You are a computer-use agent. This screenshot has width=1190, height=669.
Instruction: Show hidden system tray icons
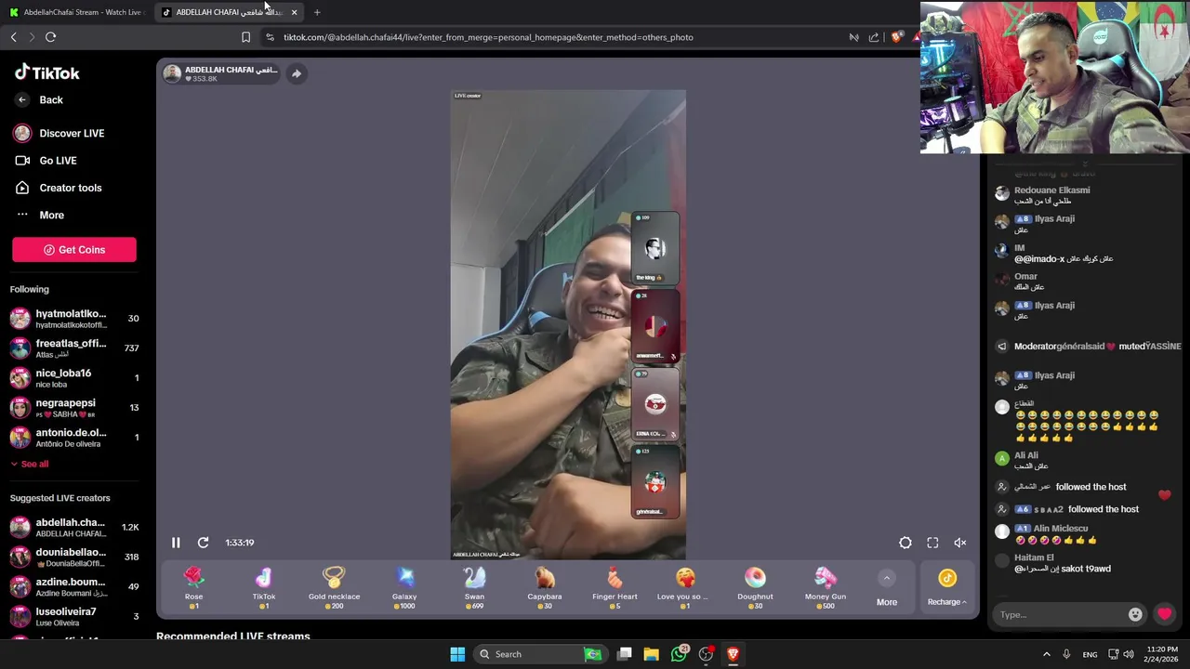click(1046, 654)
